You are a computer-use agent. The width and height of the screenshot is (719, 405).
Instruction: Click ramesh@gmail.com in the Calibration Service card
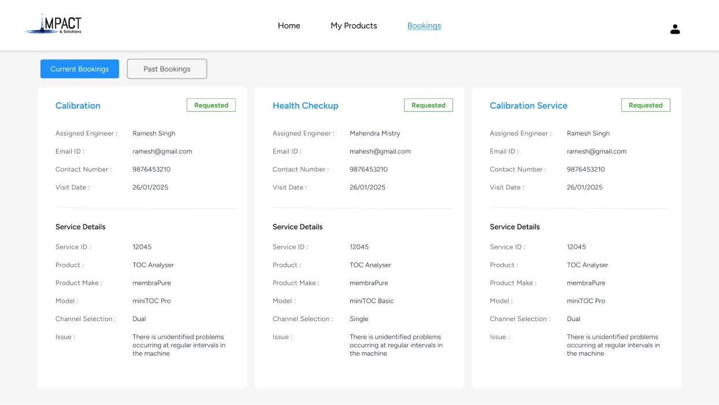click(x=596, y=151)
